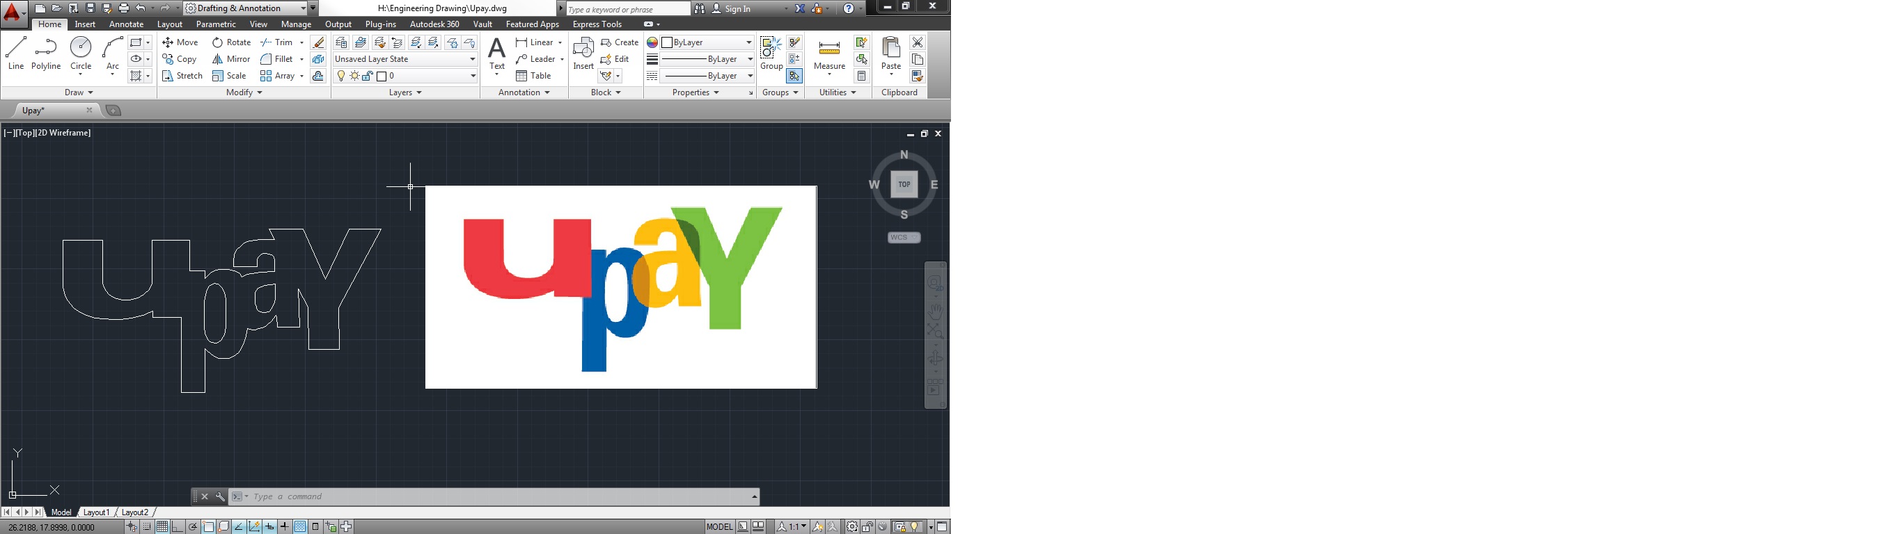Toggle Group Selection on/off button

click(x=794, y=76)
